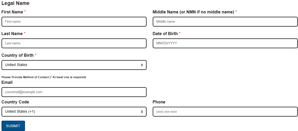The width and height of the screenshot is (298, 131).
Task: Click the arrows icon in Country of Birth select
Action: (x=142, y=65)
